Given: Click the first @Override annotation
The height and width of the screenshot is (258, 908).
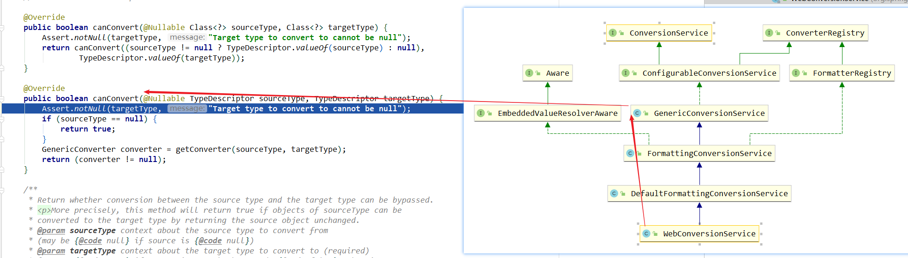Looking at the screenshot, I should coord(44,17).
